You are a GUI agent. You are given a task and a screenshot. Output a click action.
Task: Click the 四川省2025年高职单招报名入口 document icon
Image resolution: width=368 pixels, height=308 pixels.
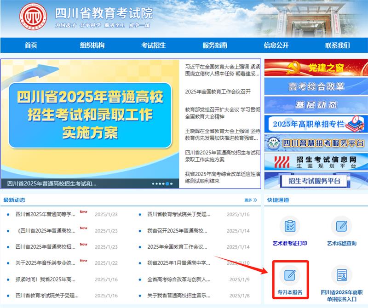pos(341,275)
